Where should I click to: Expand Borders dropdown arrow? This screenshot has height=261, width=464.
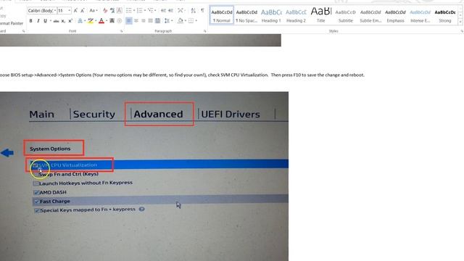pos(196,21)
